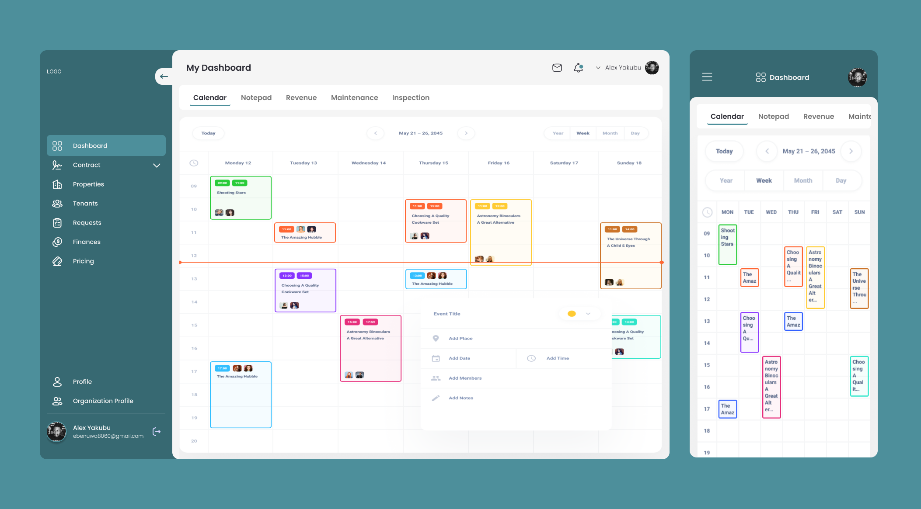The height and width of the screenshot is (509, 921).
Task: Open the event color dropdown in the modal
Action: (x=588, y=314)
